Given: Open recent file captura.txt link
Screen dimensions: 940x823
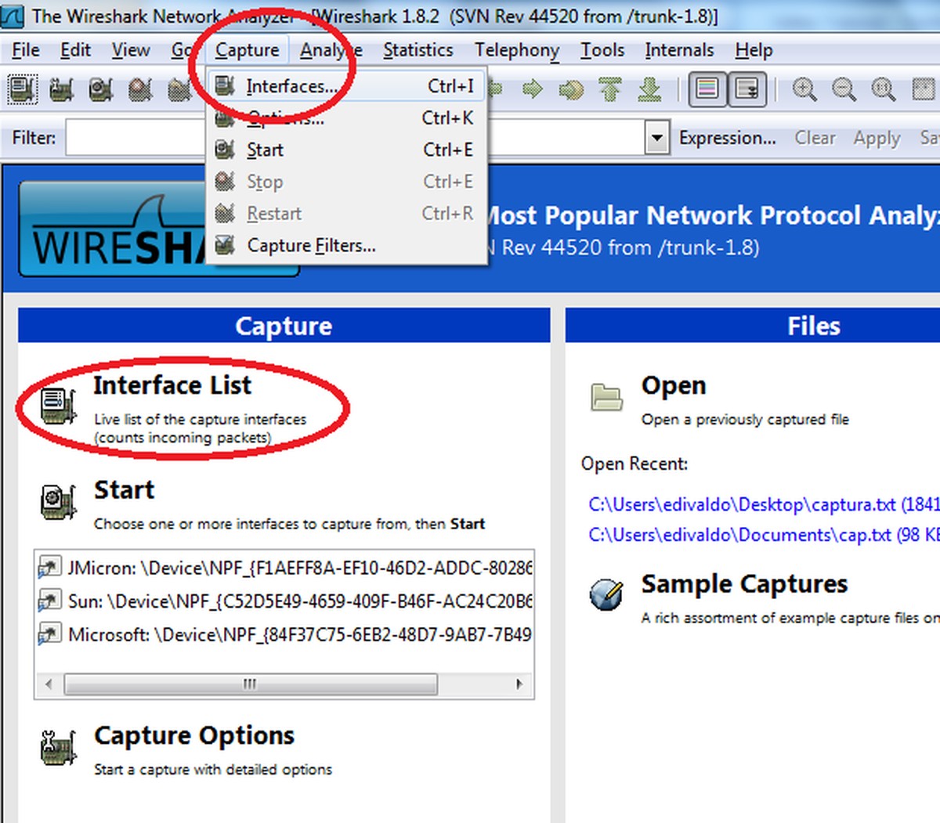Looking at the screenshot, I should point(764,505).
